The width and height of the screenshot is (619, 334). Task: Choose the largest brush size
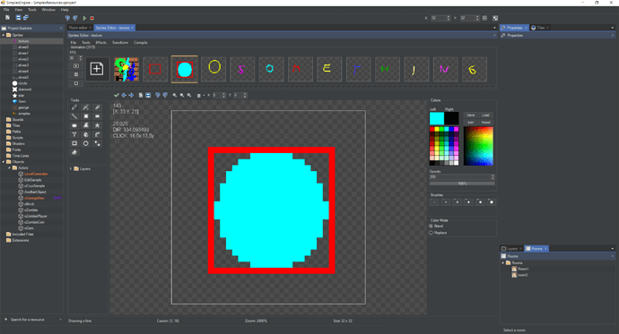(x=491, y=202)
